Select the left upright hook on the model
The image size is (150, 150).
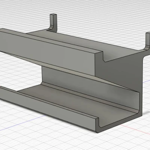(x=54, y=22)
